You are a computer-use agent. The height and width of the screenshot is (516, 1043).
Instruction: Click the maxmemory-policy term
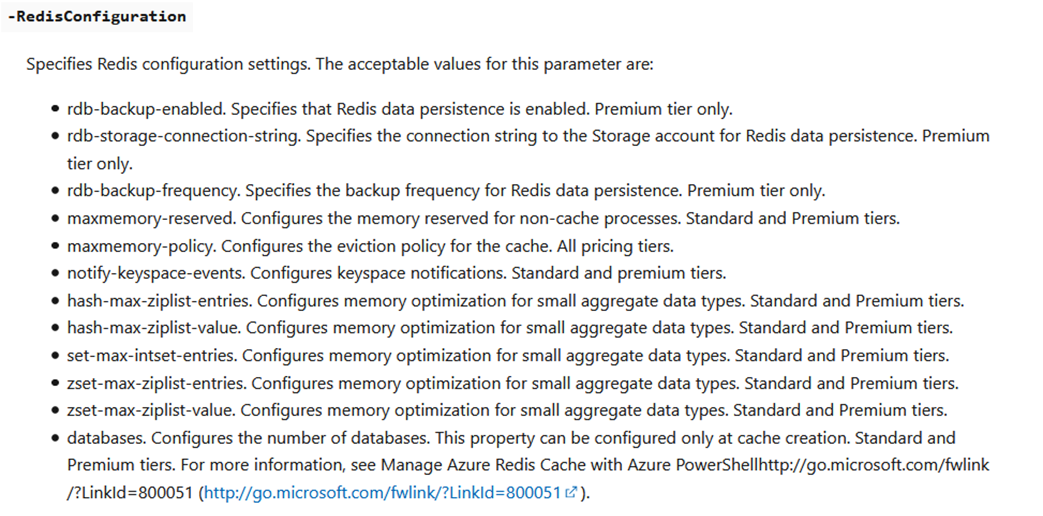pos(140,246)
